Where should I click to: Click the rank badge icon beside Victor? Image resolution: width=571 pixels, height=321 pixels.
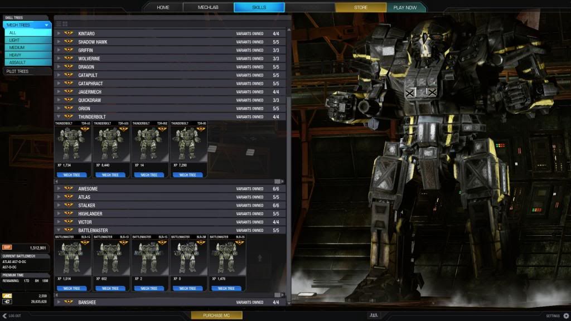pos(69,222)
